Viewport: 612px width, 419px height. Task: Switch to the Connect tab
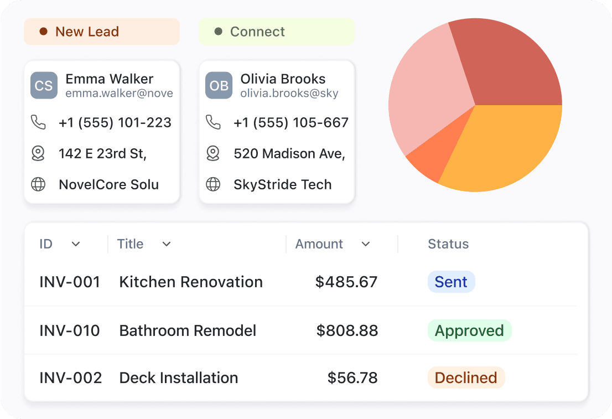pos(277,32)
